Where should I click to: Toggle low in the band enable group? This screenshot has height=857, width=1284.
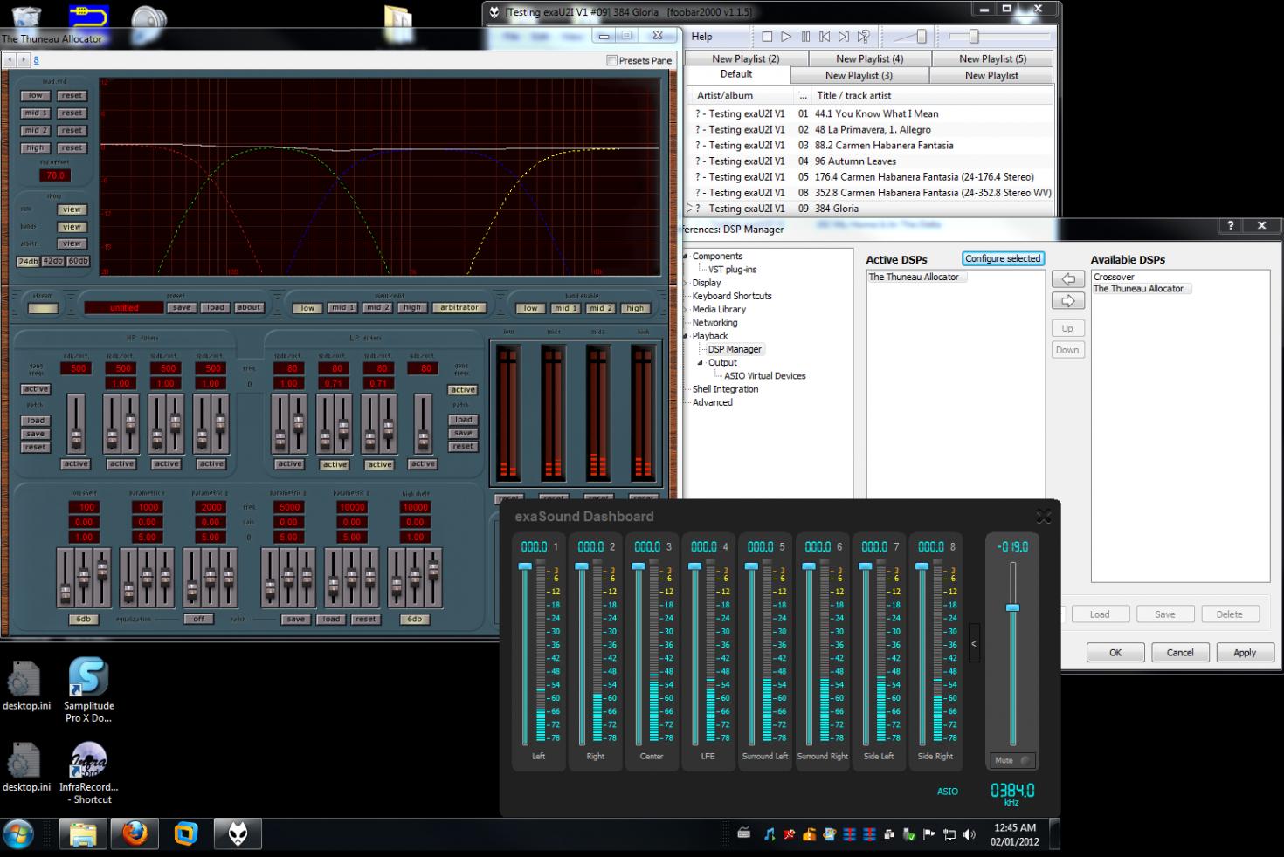coord(530,308)
